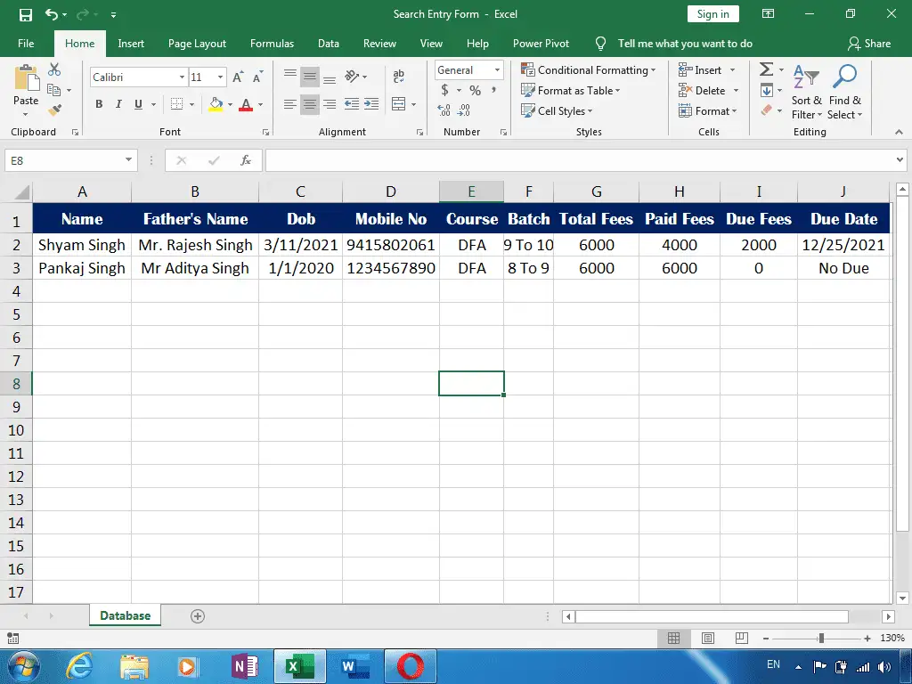The height and width of the screenshot is (684, 912).
Task: Select Normal view in status bar
Action: click(673, 638)
